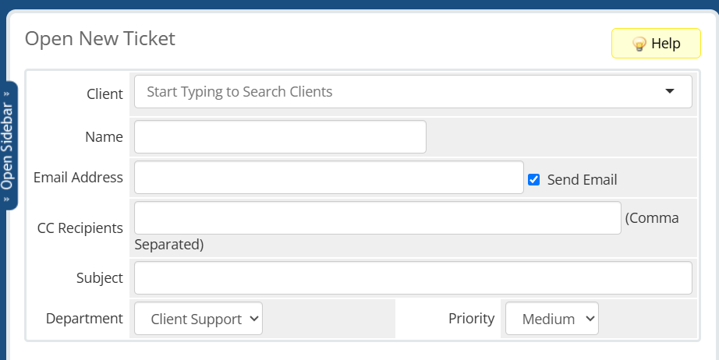The image size is (719, 360).
Task: Open the Department dropdown showing Client Support
Action: coord(199,319)
